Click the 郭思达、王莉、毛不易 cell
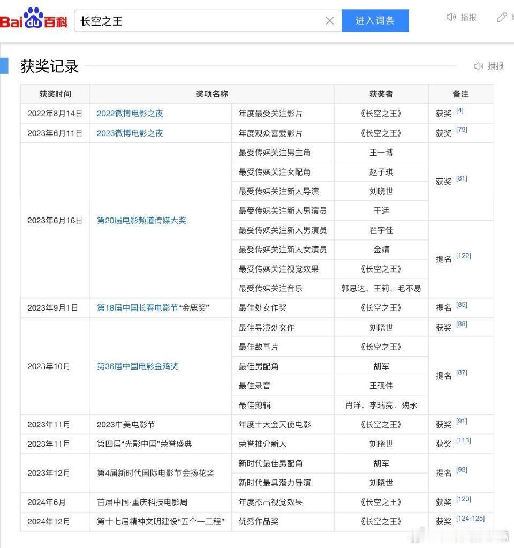Screen dimensions: 514x548 tap(381, 288)
